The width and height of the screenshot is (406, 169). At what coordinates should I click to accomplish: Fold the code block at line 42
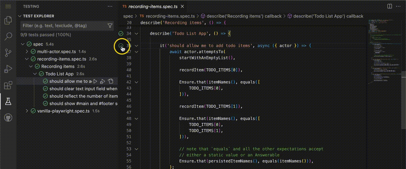coord(136,82)
